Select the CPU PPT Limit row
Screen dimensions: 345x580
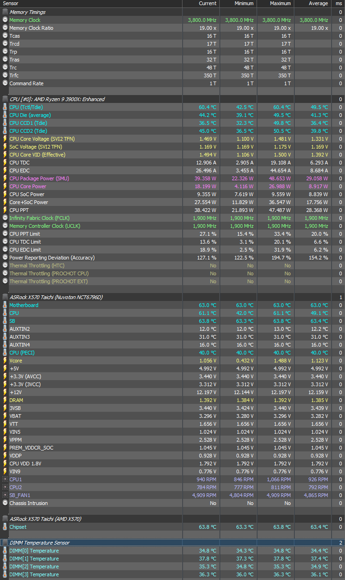[x=172, y=234]
